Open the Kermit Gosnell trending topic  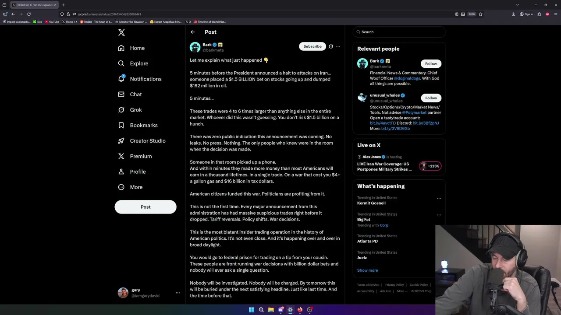371,203
